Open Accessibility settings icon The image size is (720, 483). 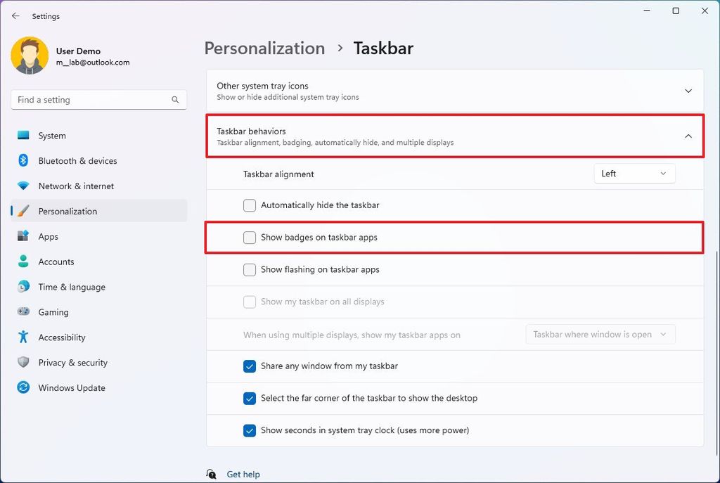(24, 337)
